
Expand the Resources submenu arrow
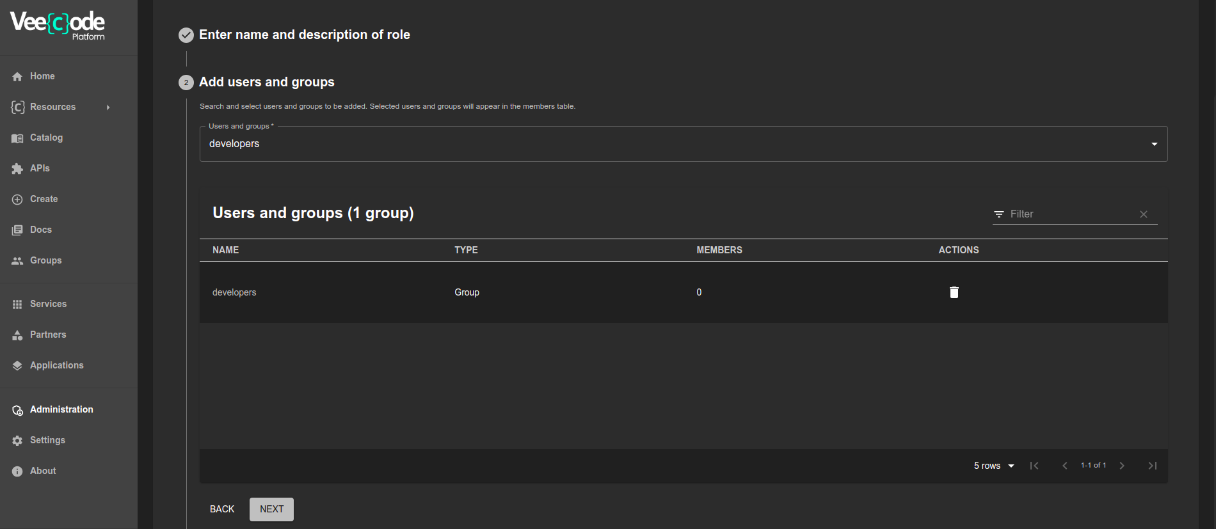108,107
